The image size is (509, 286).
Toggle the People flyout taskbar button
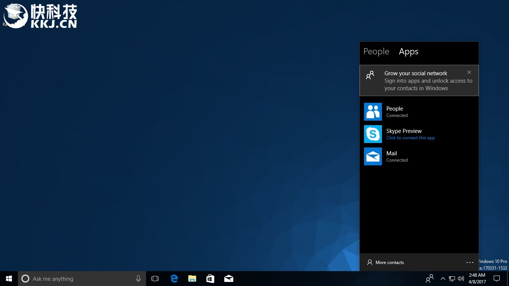click(x=430, y=279)
